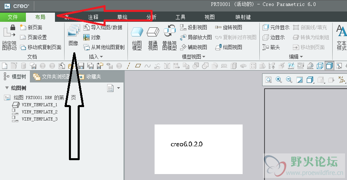Click the save floppy-disk icon in quick toolbar
Screen dimensions: 347x180
pyautogui.click(x=81, y=66)
